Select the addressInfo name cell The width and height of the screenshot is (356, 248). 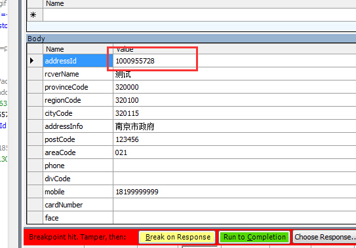coord(78,126)
